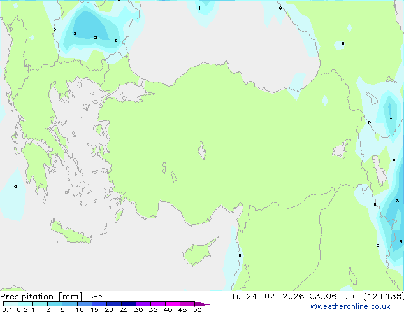Click the legend value label "10"
Viewport: 404px width, 312px height.
80,309
